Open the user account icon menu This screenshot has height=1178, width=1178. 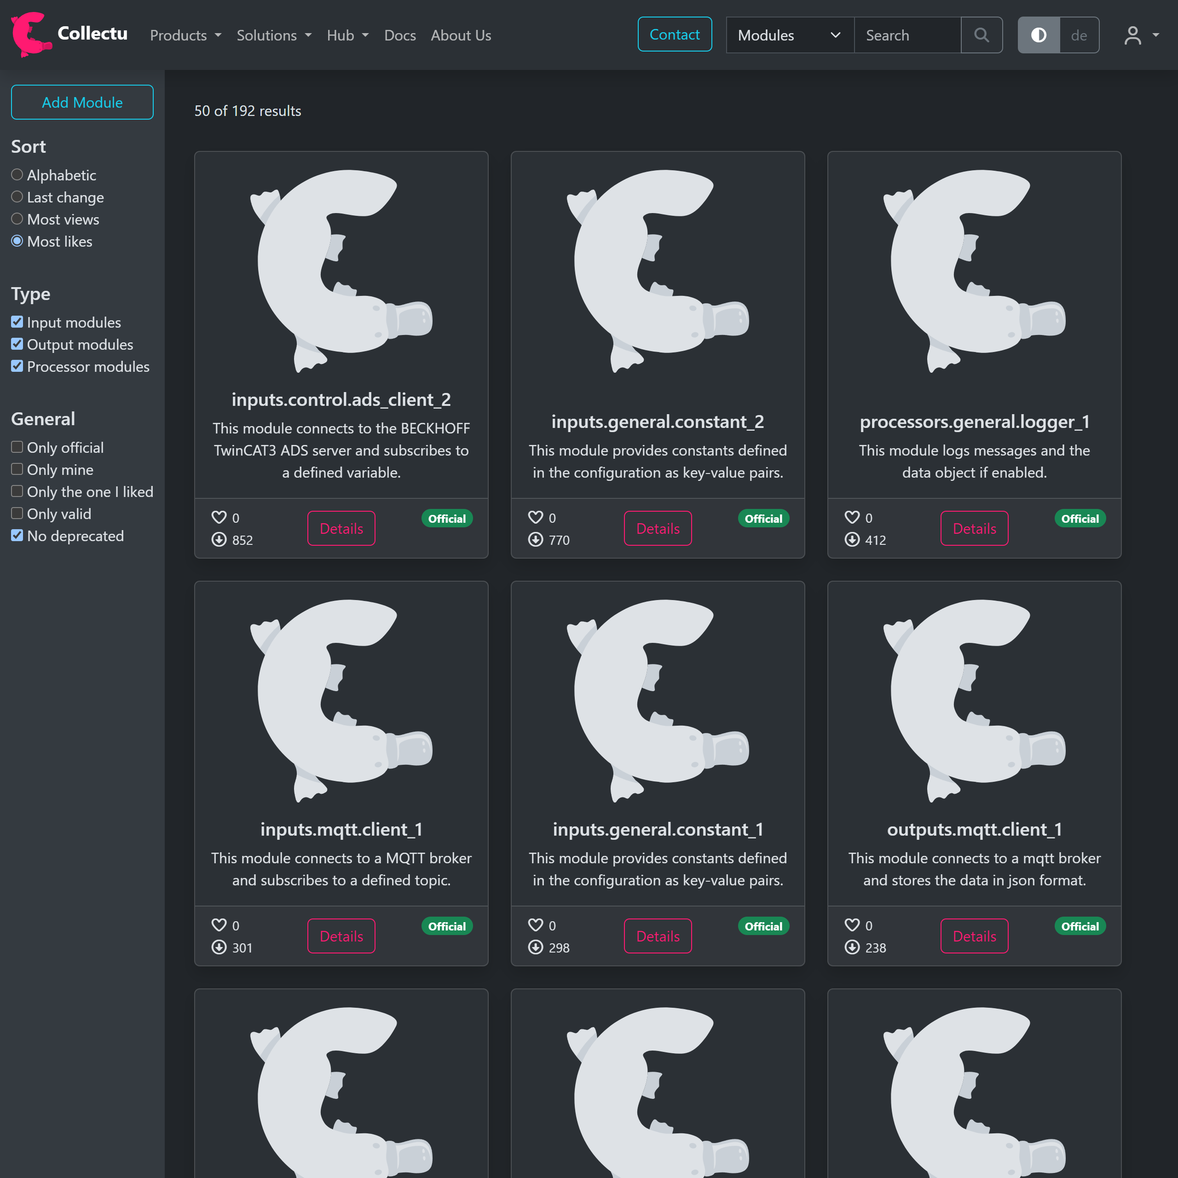1141,35
